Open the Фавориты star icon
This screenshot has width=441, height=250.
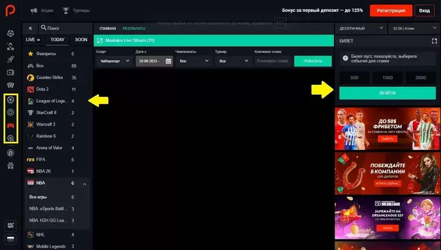pyautogui.click(x=31, y=54)
